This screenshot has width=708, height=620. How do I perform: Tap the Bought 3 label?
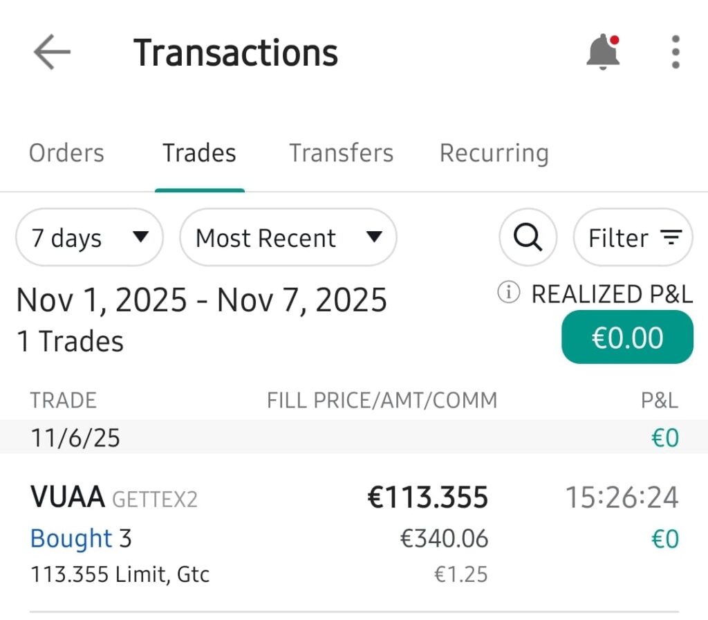pos(81,538)
